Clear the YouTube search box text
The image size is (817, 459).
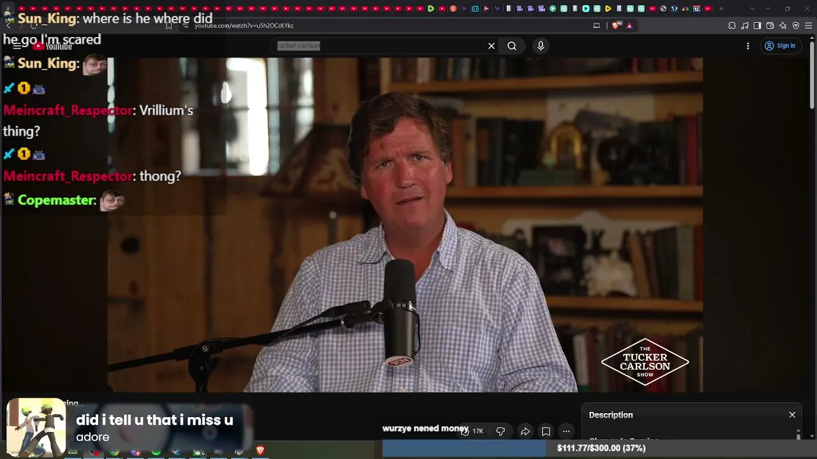491,46
